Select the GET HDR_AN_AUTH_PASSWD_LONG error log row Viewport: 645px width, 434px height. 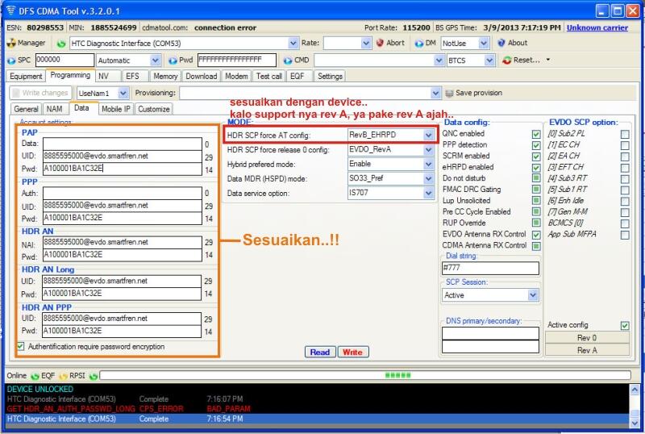[317, 409]
